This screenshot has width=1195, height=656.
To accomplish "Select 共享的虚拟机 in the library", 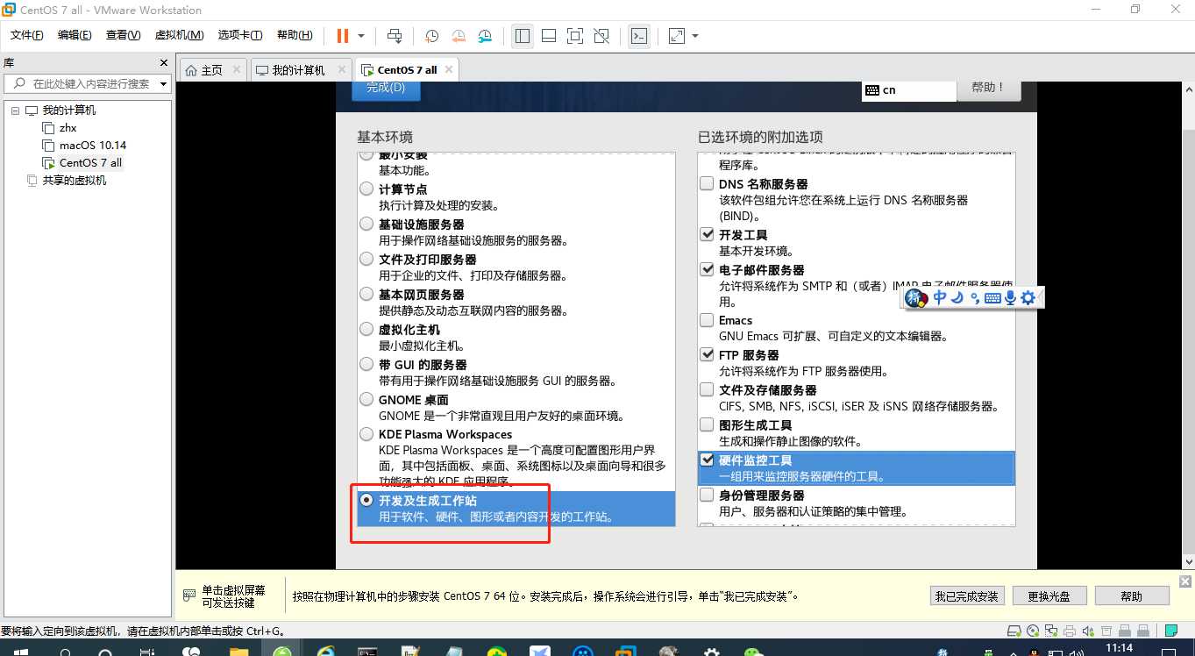I will [x=75, y=181].
